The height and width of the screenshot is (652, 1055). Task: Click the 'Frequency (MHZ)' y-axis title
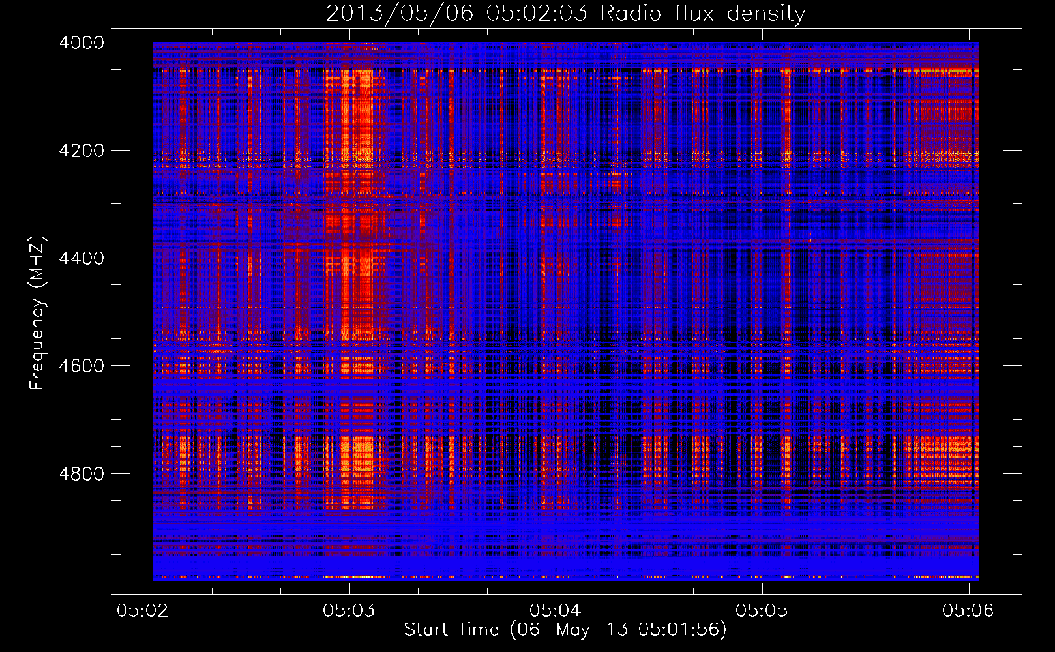[x=37, y=312]
